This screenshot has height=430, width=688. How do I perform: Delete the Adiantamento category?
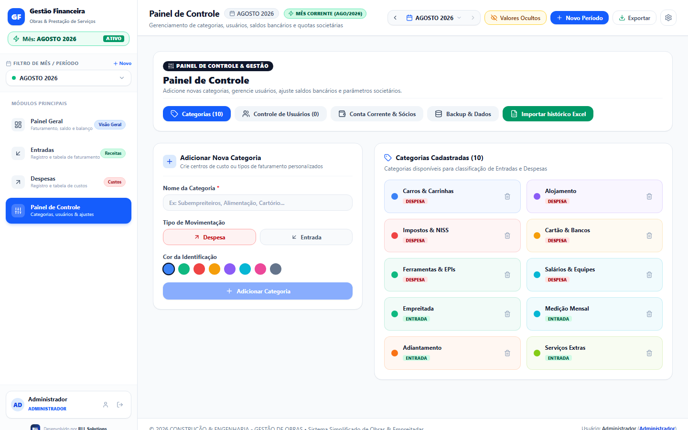point(507,353)
